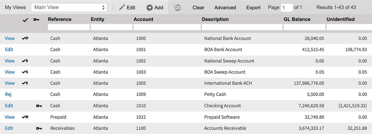Click checkmark P status icon for account 1000
372x134 pixels.
(25, 38)
